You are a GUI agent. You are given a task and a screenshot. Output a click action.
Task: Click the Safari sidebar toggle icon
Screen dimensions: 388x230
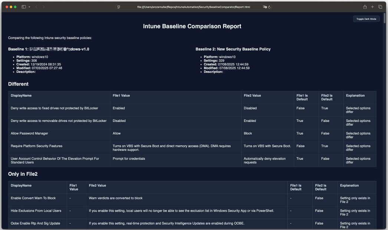(x=24, y=7)
